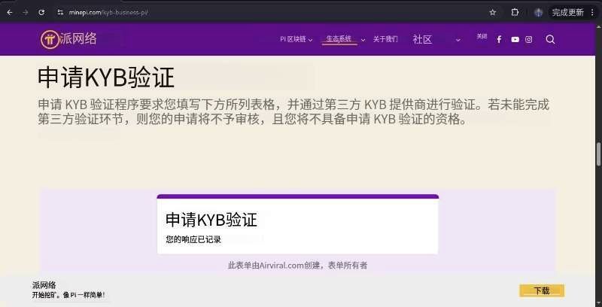Open the Instagram icon link
The image size is (602, 307).
[529, 40]
